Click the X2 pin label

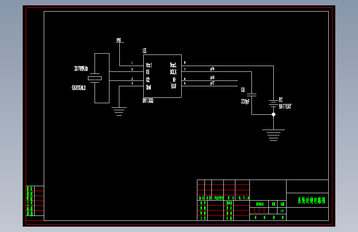[x=148, y=80]
